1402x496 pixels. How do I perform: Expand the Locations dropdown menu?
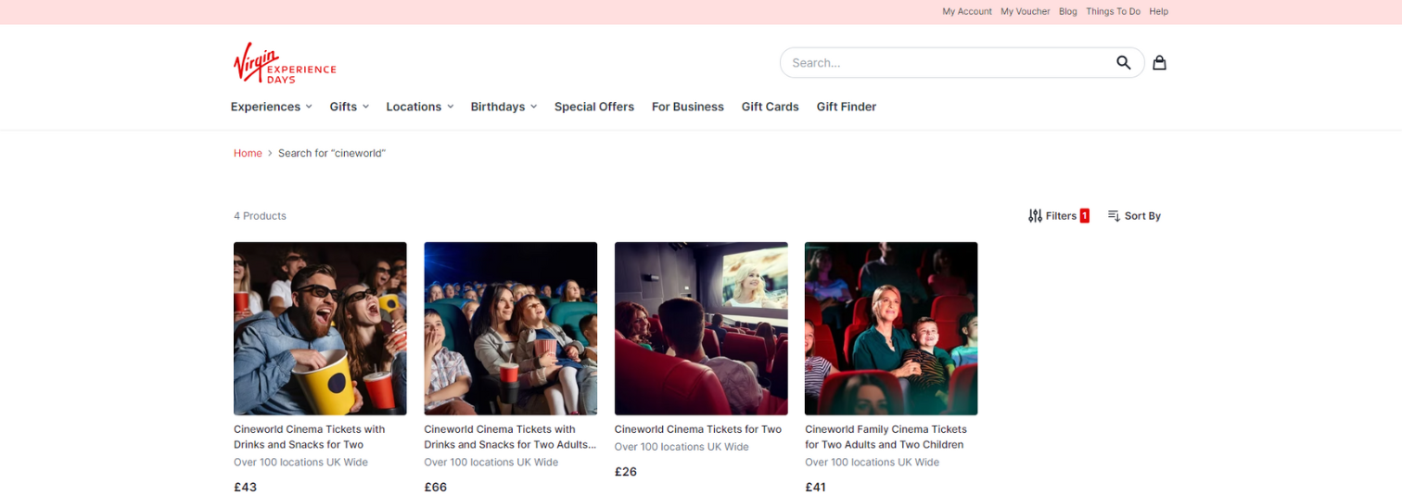pyautogui.click(x=419, y=107)
